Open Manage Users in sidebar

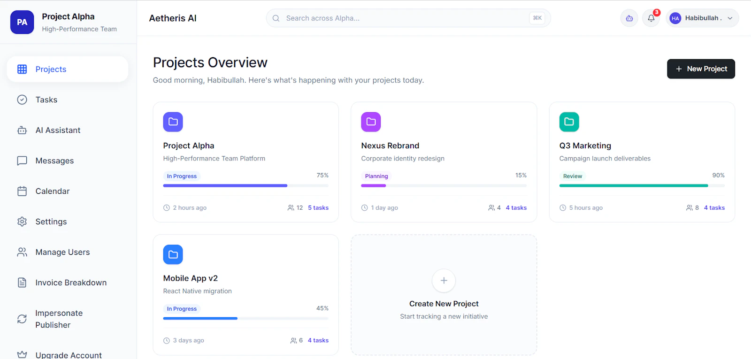pos(68,252)
